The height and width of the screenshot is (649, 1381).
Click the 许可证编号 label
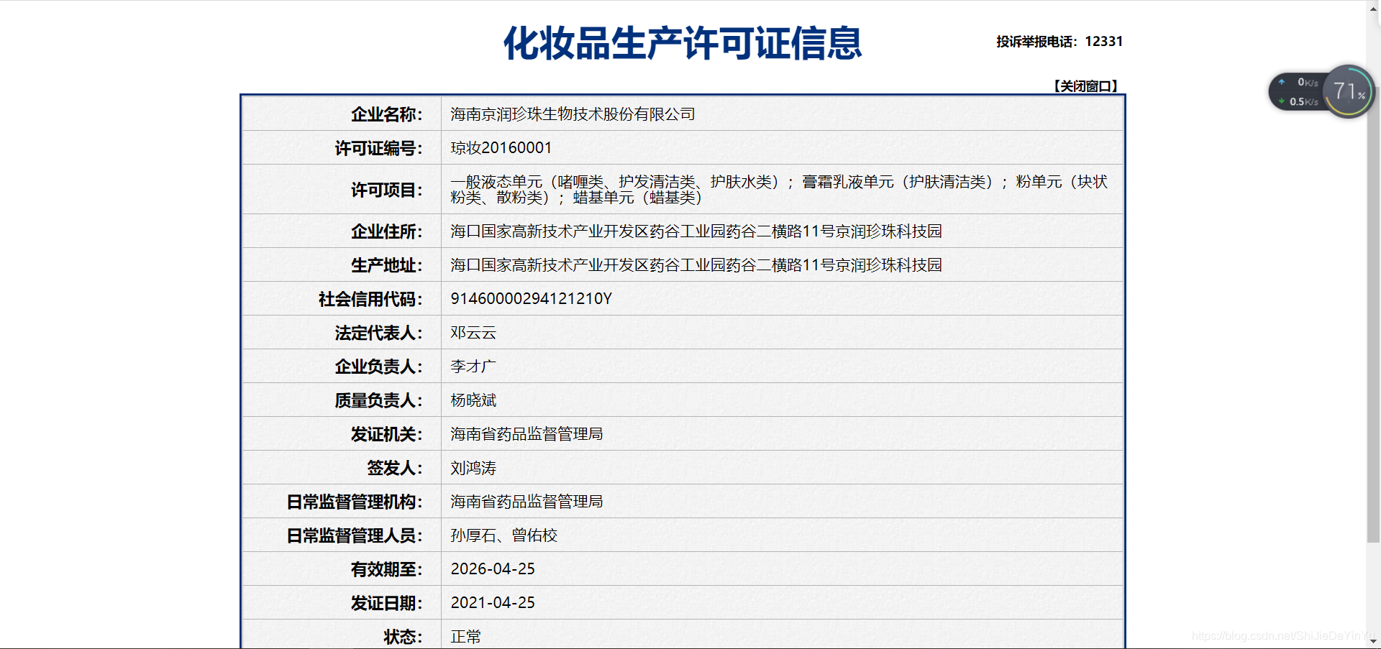coord(378,148)
